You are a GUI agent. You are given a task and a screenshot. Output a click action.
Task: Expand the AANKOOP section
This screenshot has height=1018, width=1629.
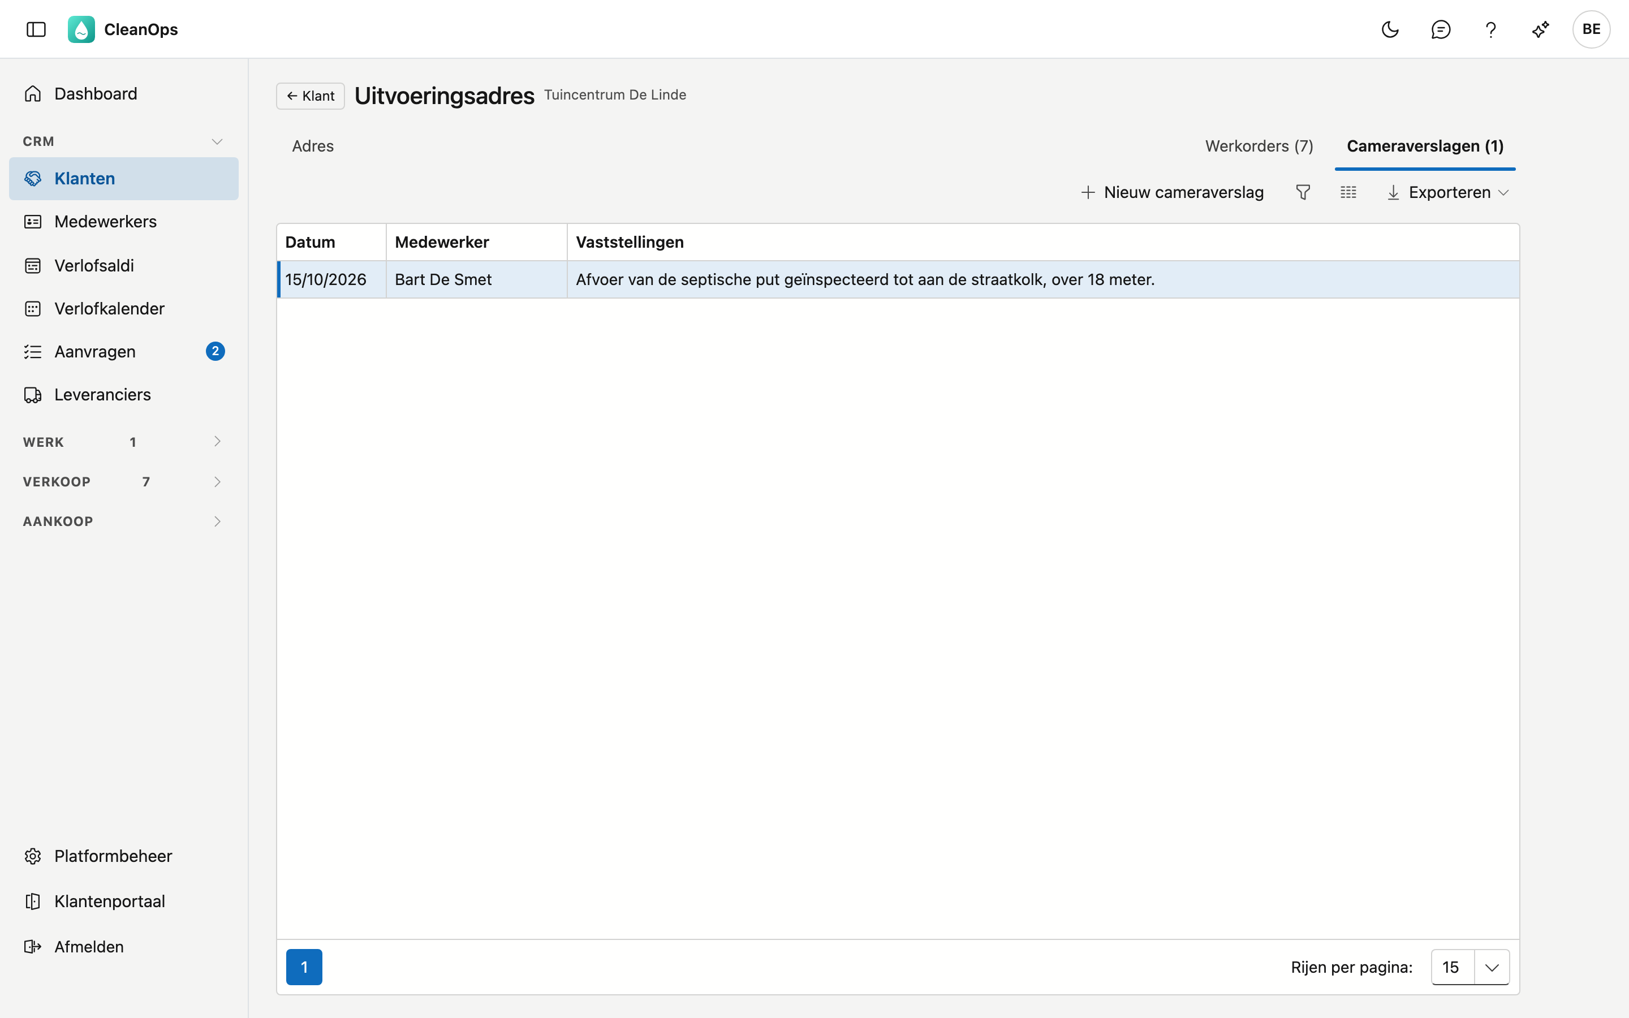click(x=124, y=521)
